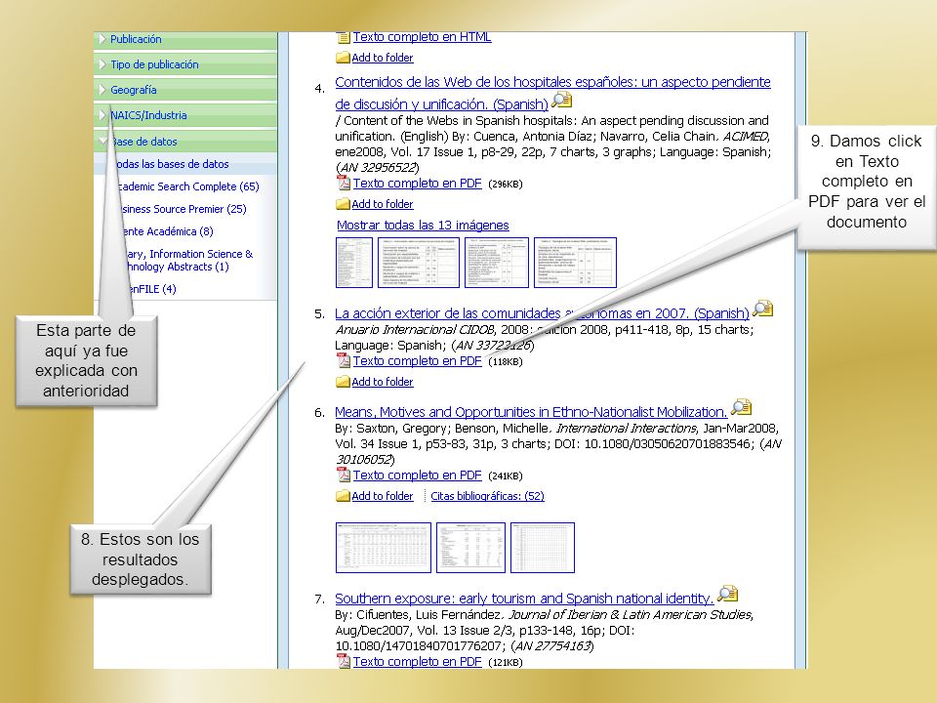937x703 pixels.
Task: Open Means, Motives and Opportunities article title
Action: [x=531, y=412]
